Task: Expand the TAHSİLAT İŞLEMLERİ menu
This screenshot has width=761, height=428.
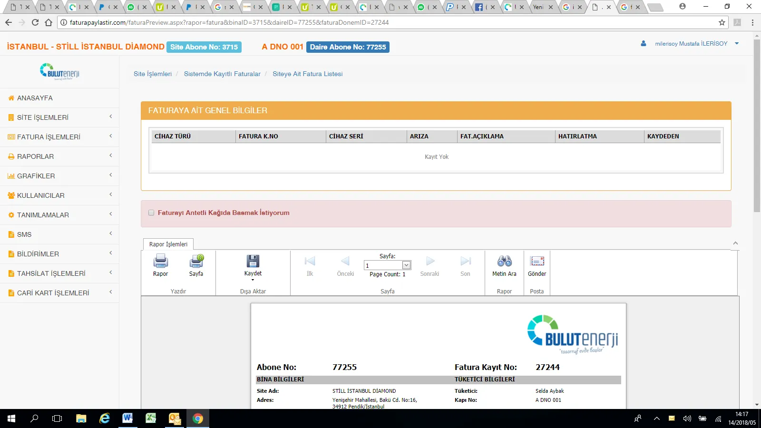Action: (x=59, y=273)
